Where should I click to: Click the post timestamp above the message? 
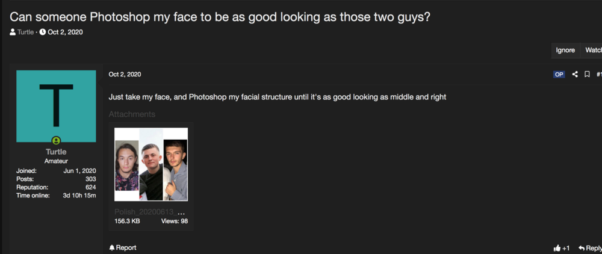pos(125,75)
